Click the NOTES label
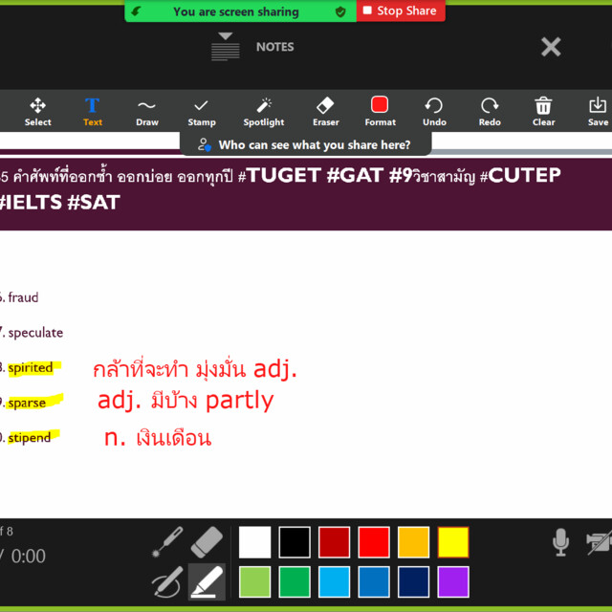 pyautogui.click(x=274, y=47)
